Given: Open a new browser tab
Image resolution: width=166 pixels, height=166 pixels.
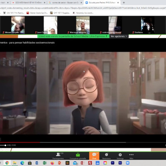Looking at the screenshot, I should click(124, 2).
